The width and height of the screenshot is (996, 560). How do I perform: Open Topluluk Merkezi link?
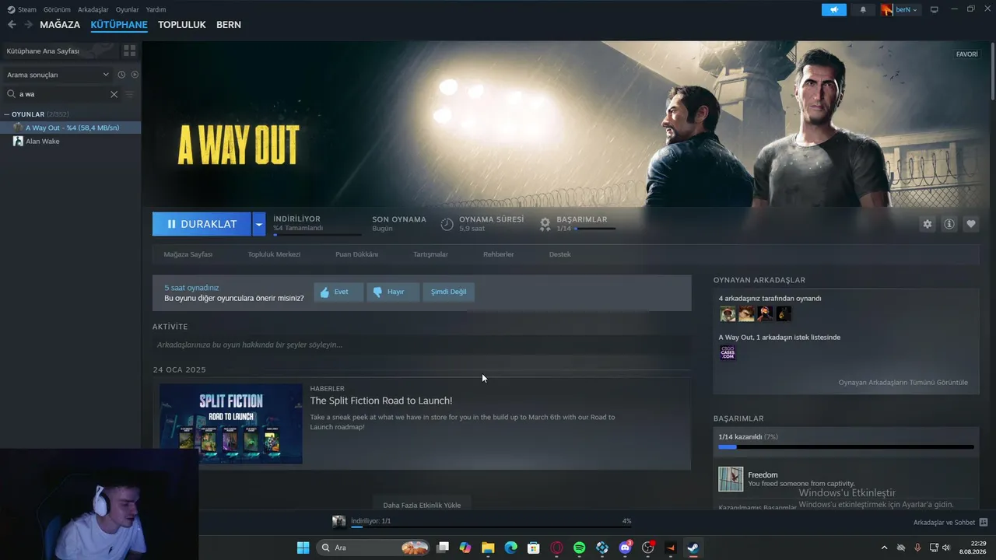click(274, 254)
